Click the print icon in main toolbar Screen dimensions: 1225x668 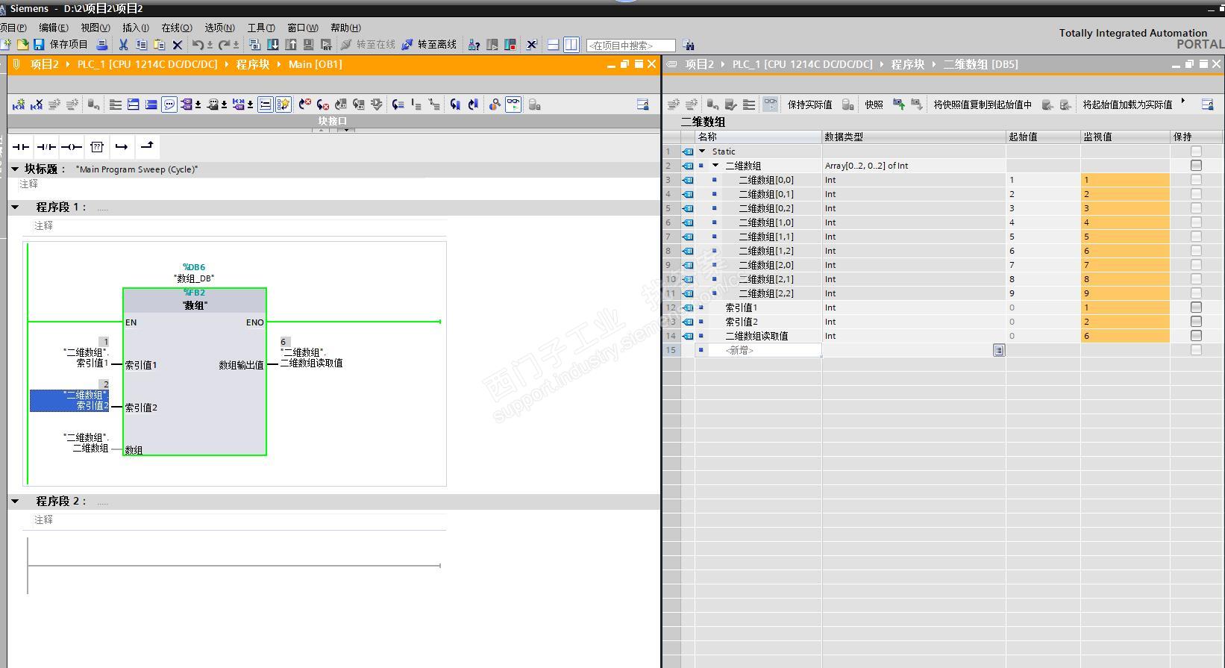point(102,45)
